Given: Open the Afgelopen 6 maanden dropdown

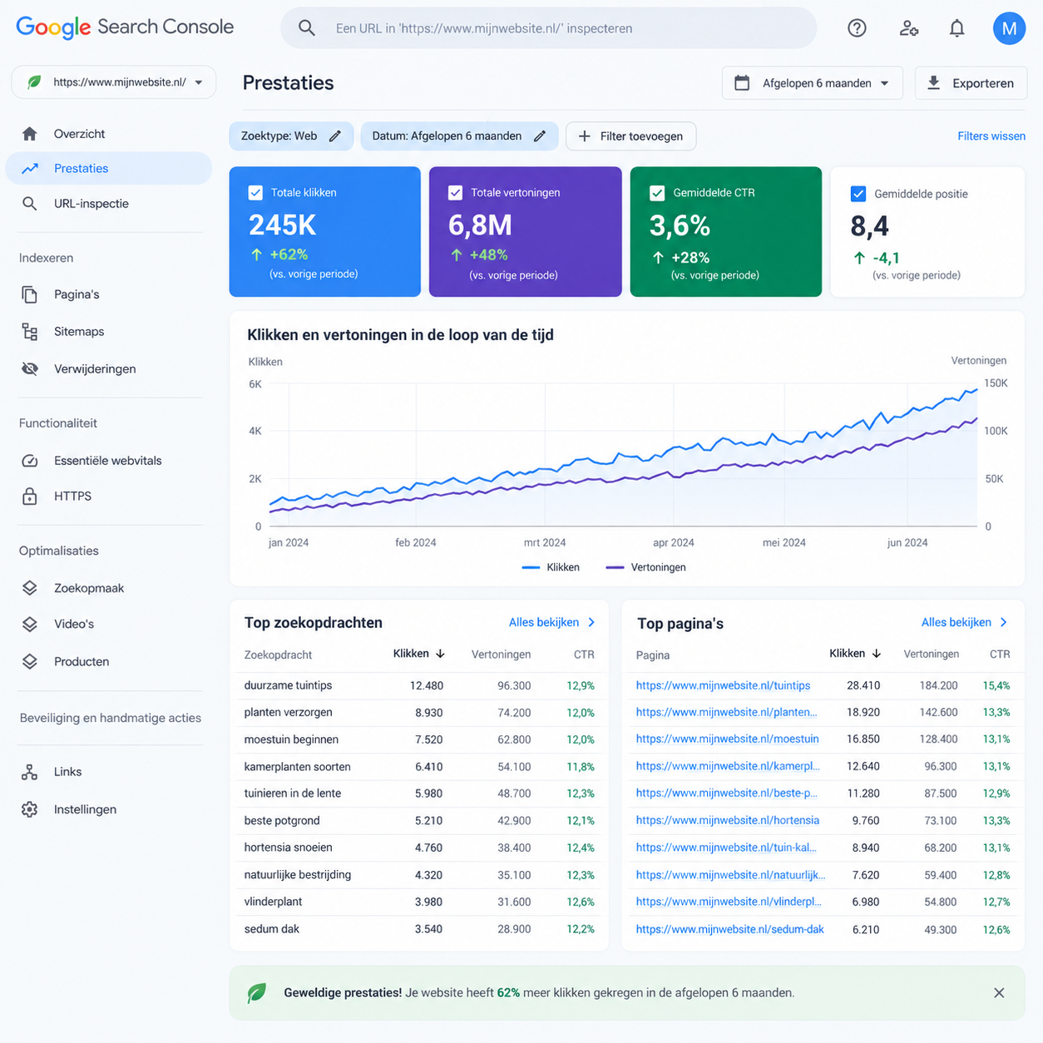Looking at the screenshot, I should (x=813, y=83).
